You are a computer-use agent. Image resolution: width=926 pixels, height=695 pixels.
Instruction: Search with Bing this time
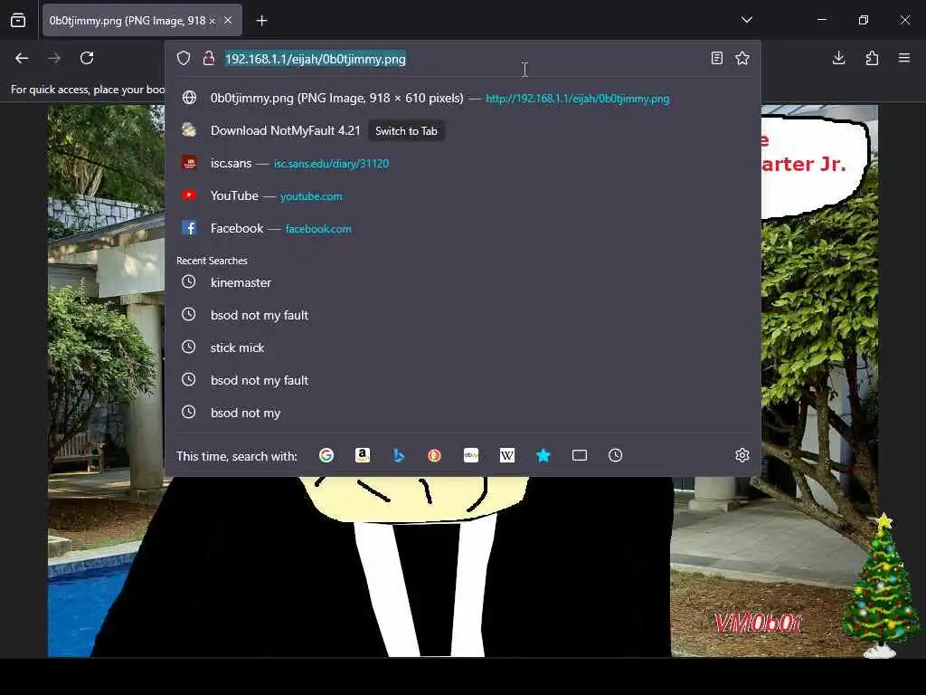point(399,455)
